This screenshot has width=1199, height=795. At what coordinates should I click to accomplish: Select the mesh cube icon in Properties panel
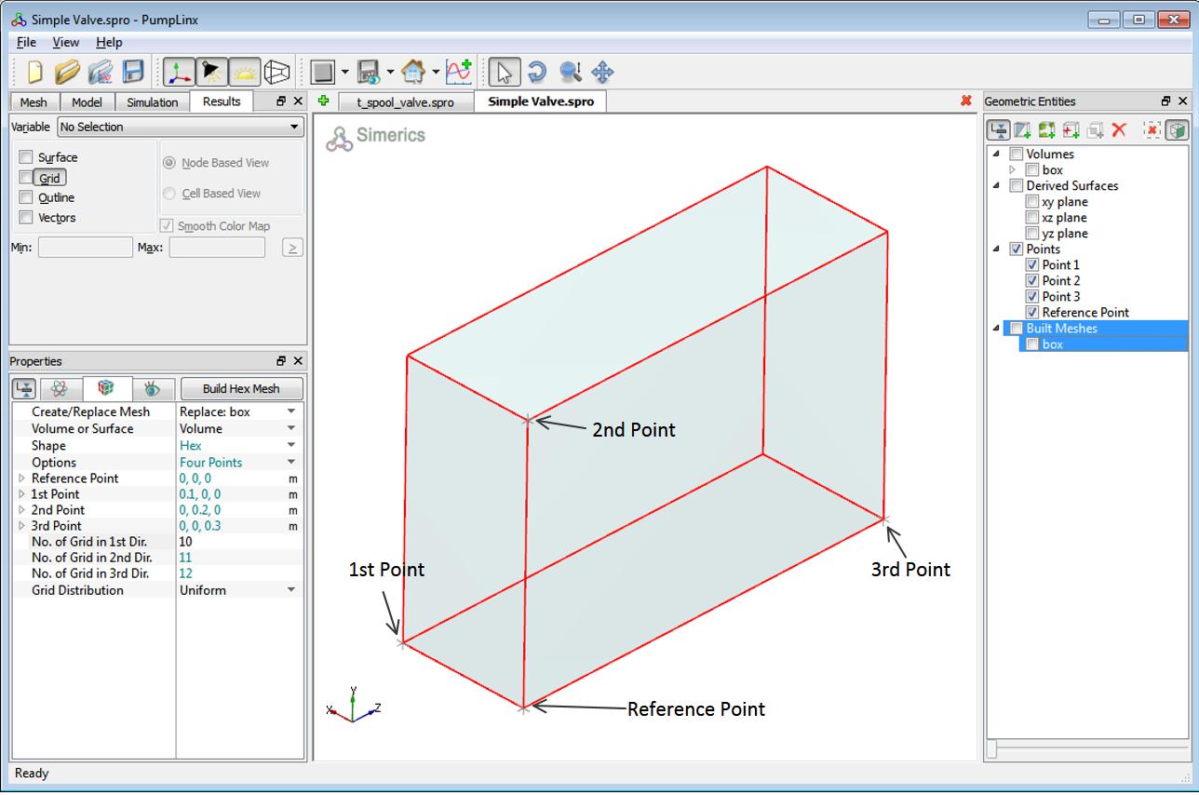[107, 388]
